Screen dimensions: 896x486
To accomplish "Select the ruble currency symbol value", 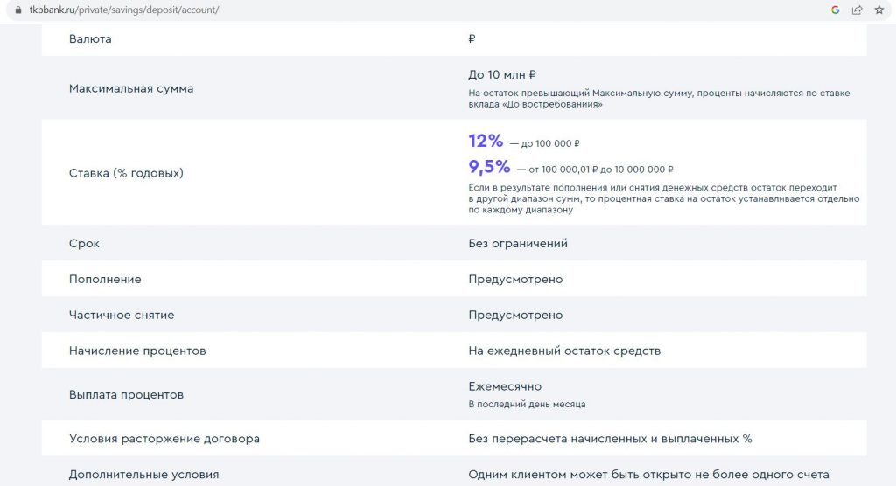I will (472, 38).
